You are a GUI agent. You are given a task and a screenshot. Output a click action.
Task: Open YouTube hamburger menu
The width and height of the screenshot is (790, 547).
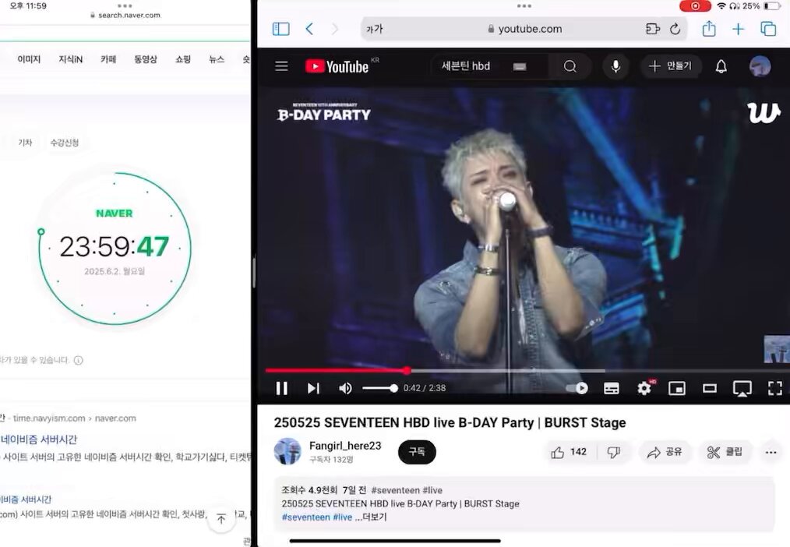[281, 66]
